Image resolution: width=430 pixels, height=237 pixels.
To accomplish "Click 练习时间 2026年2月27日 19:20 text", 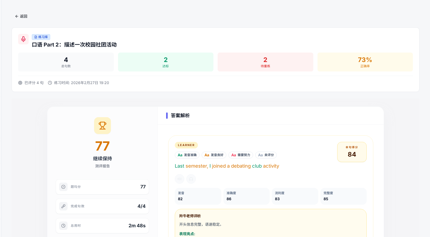I will pyautogui.click(x=81, y=83).
